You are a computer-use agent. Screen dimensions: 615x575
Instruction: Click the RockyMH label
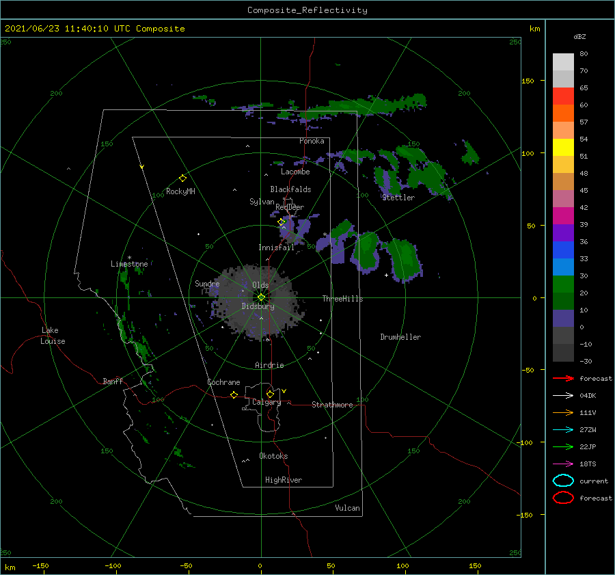180,191
